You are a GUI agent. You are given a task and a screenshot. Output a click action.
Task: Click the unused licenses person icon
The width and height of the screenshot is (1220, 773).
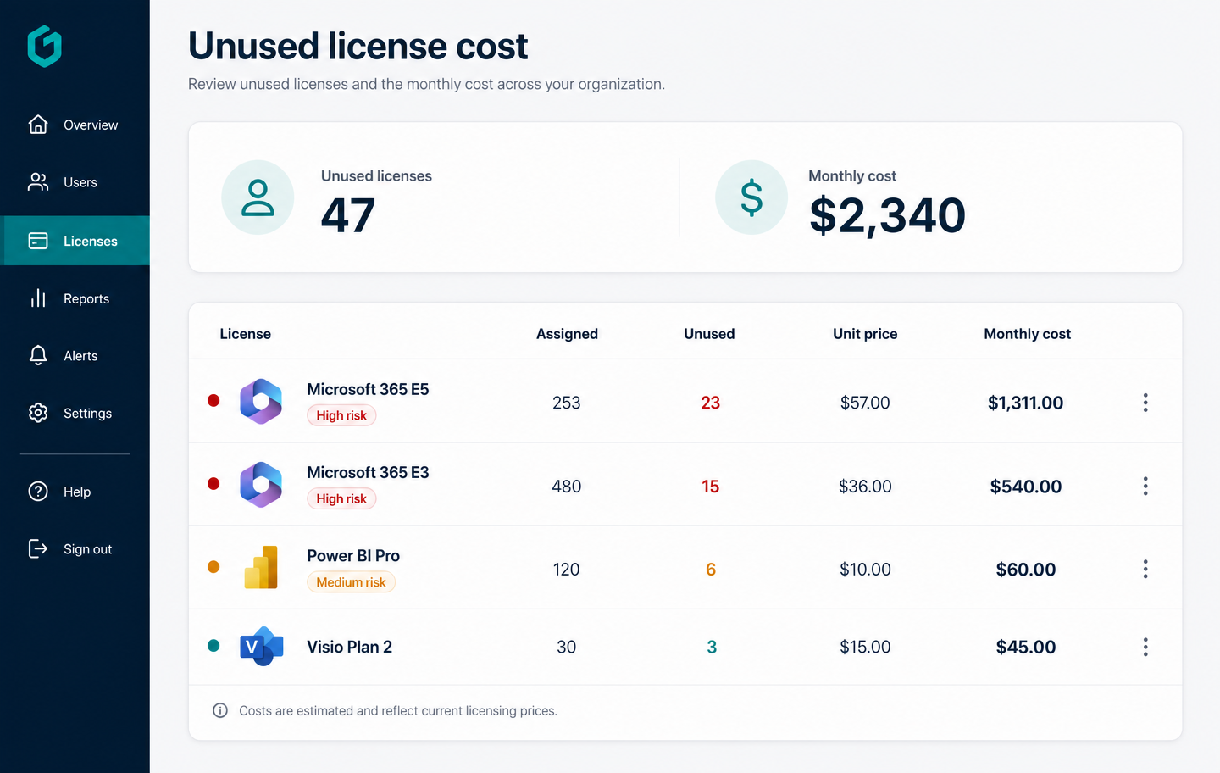258,197
